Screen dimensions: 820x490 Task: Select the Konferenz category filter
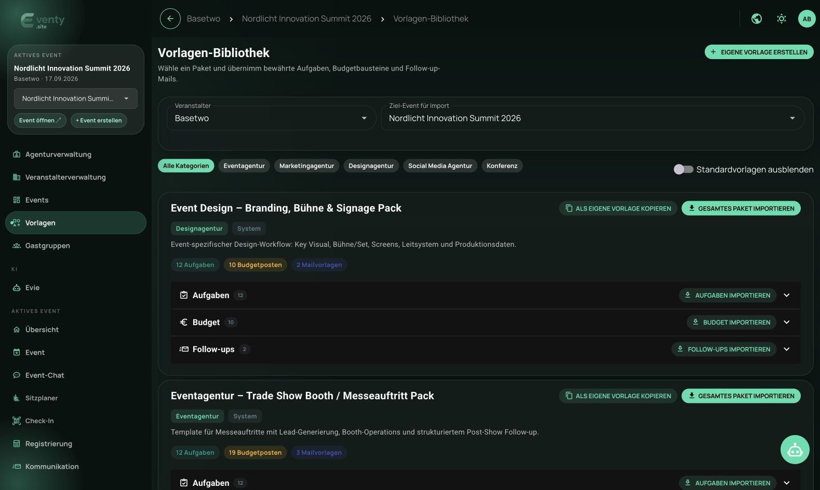point(502,166)
